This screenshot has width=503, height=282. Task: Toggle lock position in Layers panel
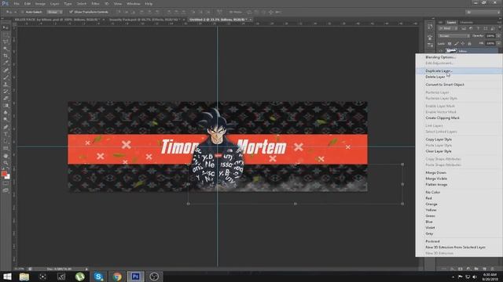click(x=463, y=44)
